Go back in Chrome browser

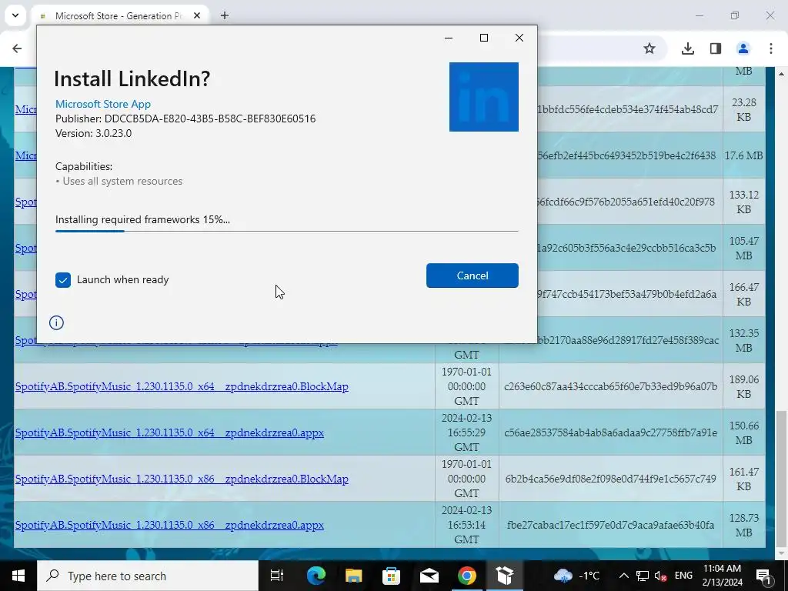click(x=17, y=48)
